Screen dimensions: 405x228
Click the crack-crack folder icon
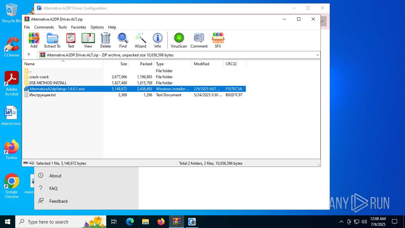26,77
